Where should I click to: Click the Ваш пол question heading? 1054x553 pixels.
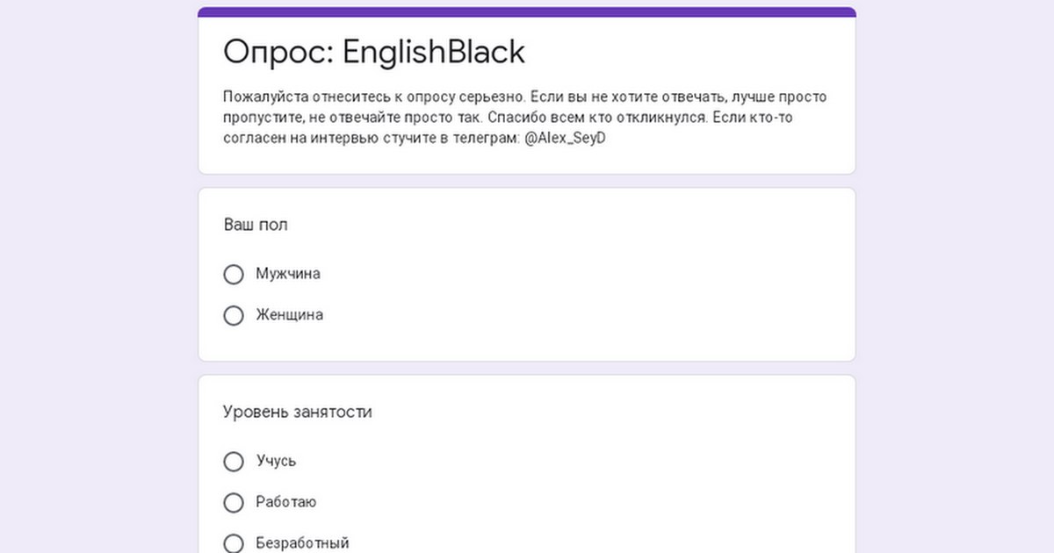point(256,225)
